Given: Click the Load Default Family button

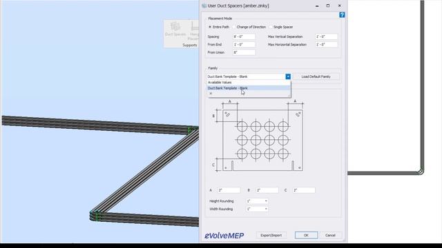Looking at the screenshot, I should [316, 76].
